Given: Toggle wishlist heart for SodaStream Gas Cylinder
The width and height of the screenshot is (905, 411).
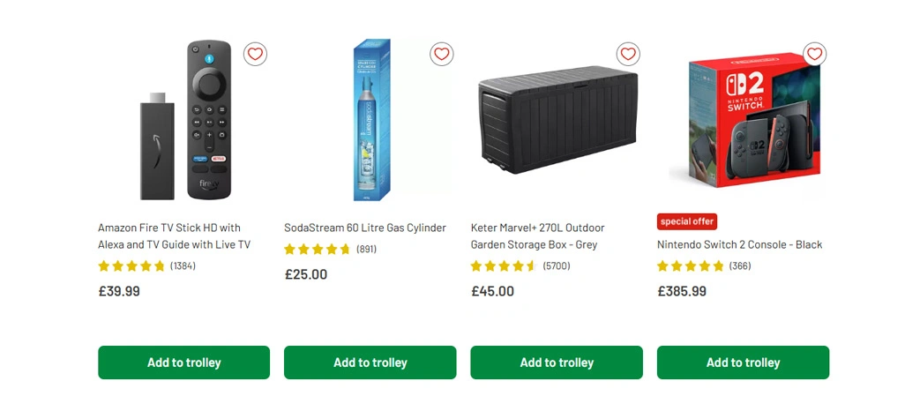Looking at the screenshot, I should [442, 55].
